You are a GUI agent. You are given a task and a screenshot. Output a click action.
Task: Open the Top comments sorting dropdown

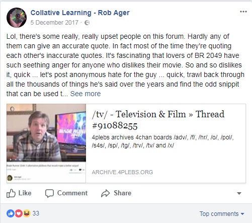222,214
